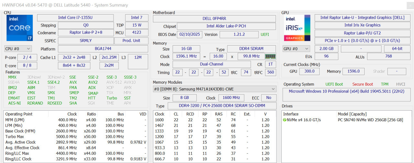Select the PC SN740 NVMe WD 256GB drive

pyautogui.click(x=370, y=120)
